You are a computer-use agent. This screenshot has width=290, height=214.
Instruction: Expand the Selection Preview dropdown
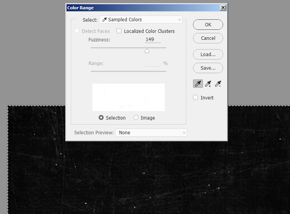pyautogui.click(x=151, y=132)
